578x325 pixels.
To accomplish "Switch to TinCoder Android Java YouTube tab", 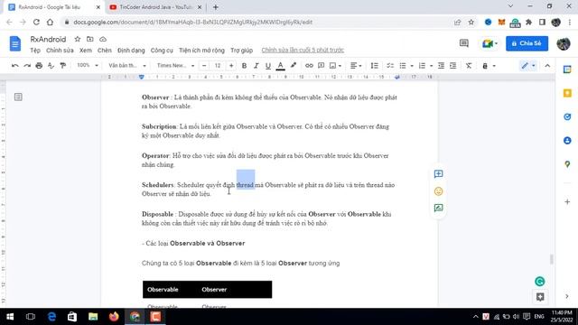I will click(155, 7).
